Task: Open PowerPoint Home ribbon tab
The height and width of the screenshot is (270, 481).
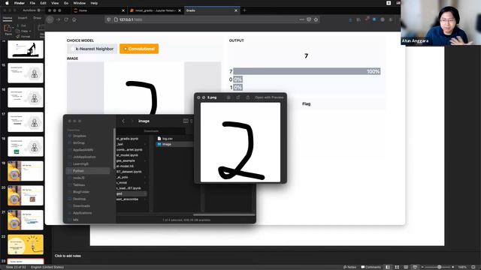Action: tap(8, 18)
